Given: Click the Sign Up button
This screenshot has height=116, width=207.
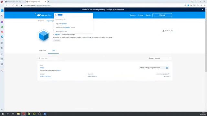Looking at the screenshot, I should tap(162, 15).
